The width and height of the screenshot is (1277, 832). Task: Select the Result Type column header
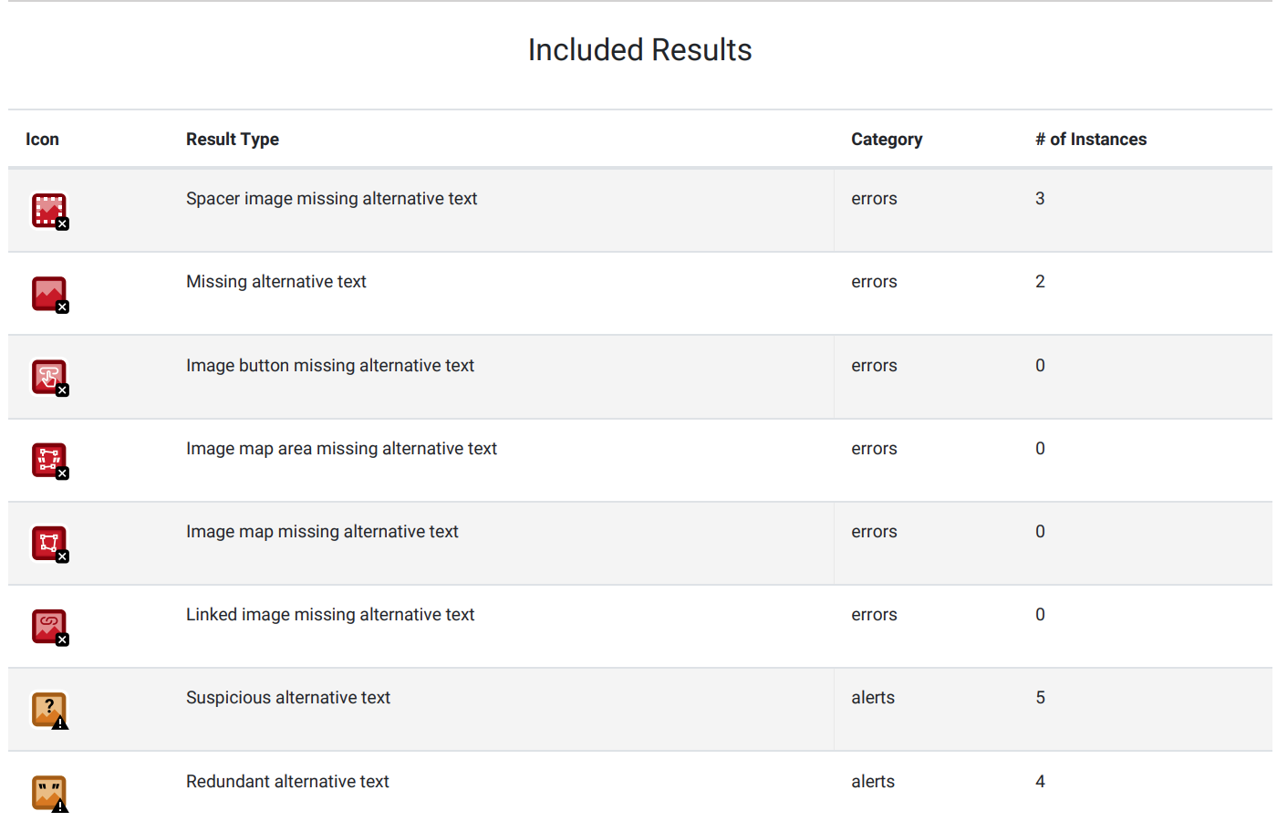pyautogui.click(x=233, y=140)
